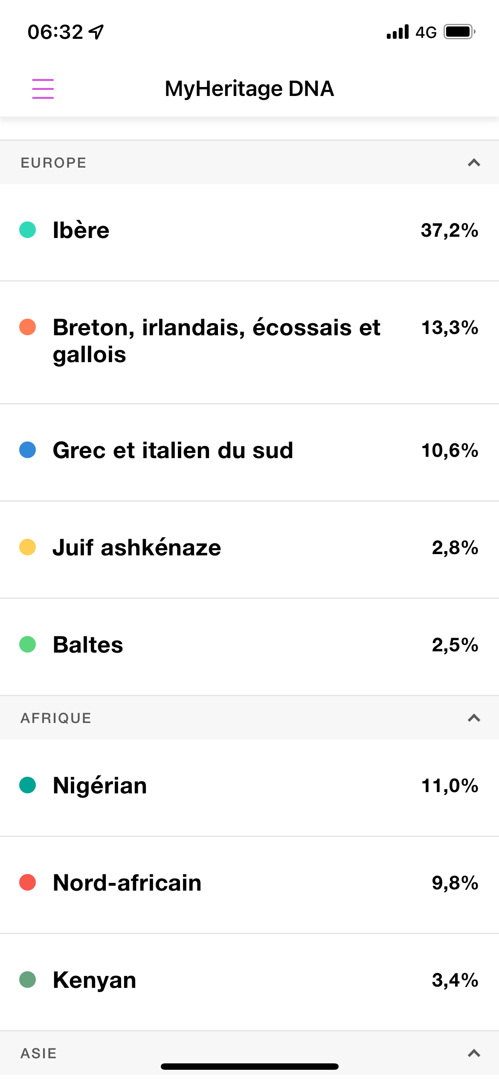
Task: Open the Ibère ethnicity entry
Action: [x=249, y=232]
